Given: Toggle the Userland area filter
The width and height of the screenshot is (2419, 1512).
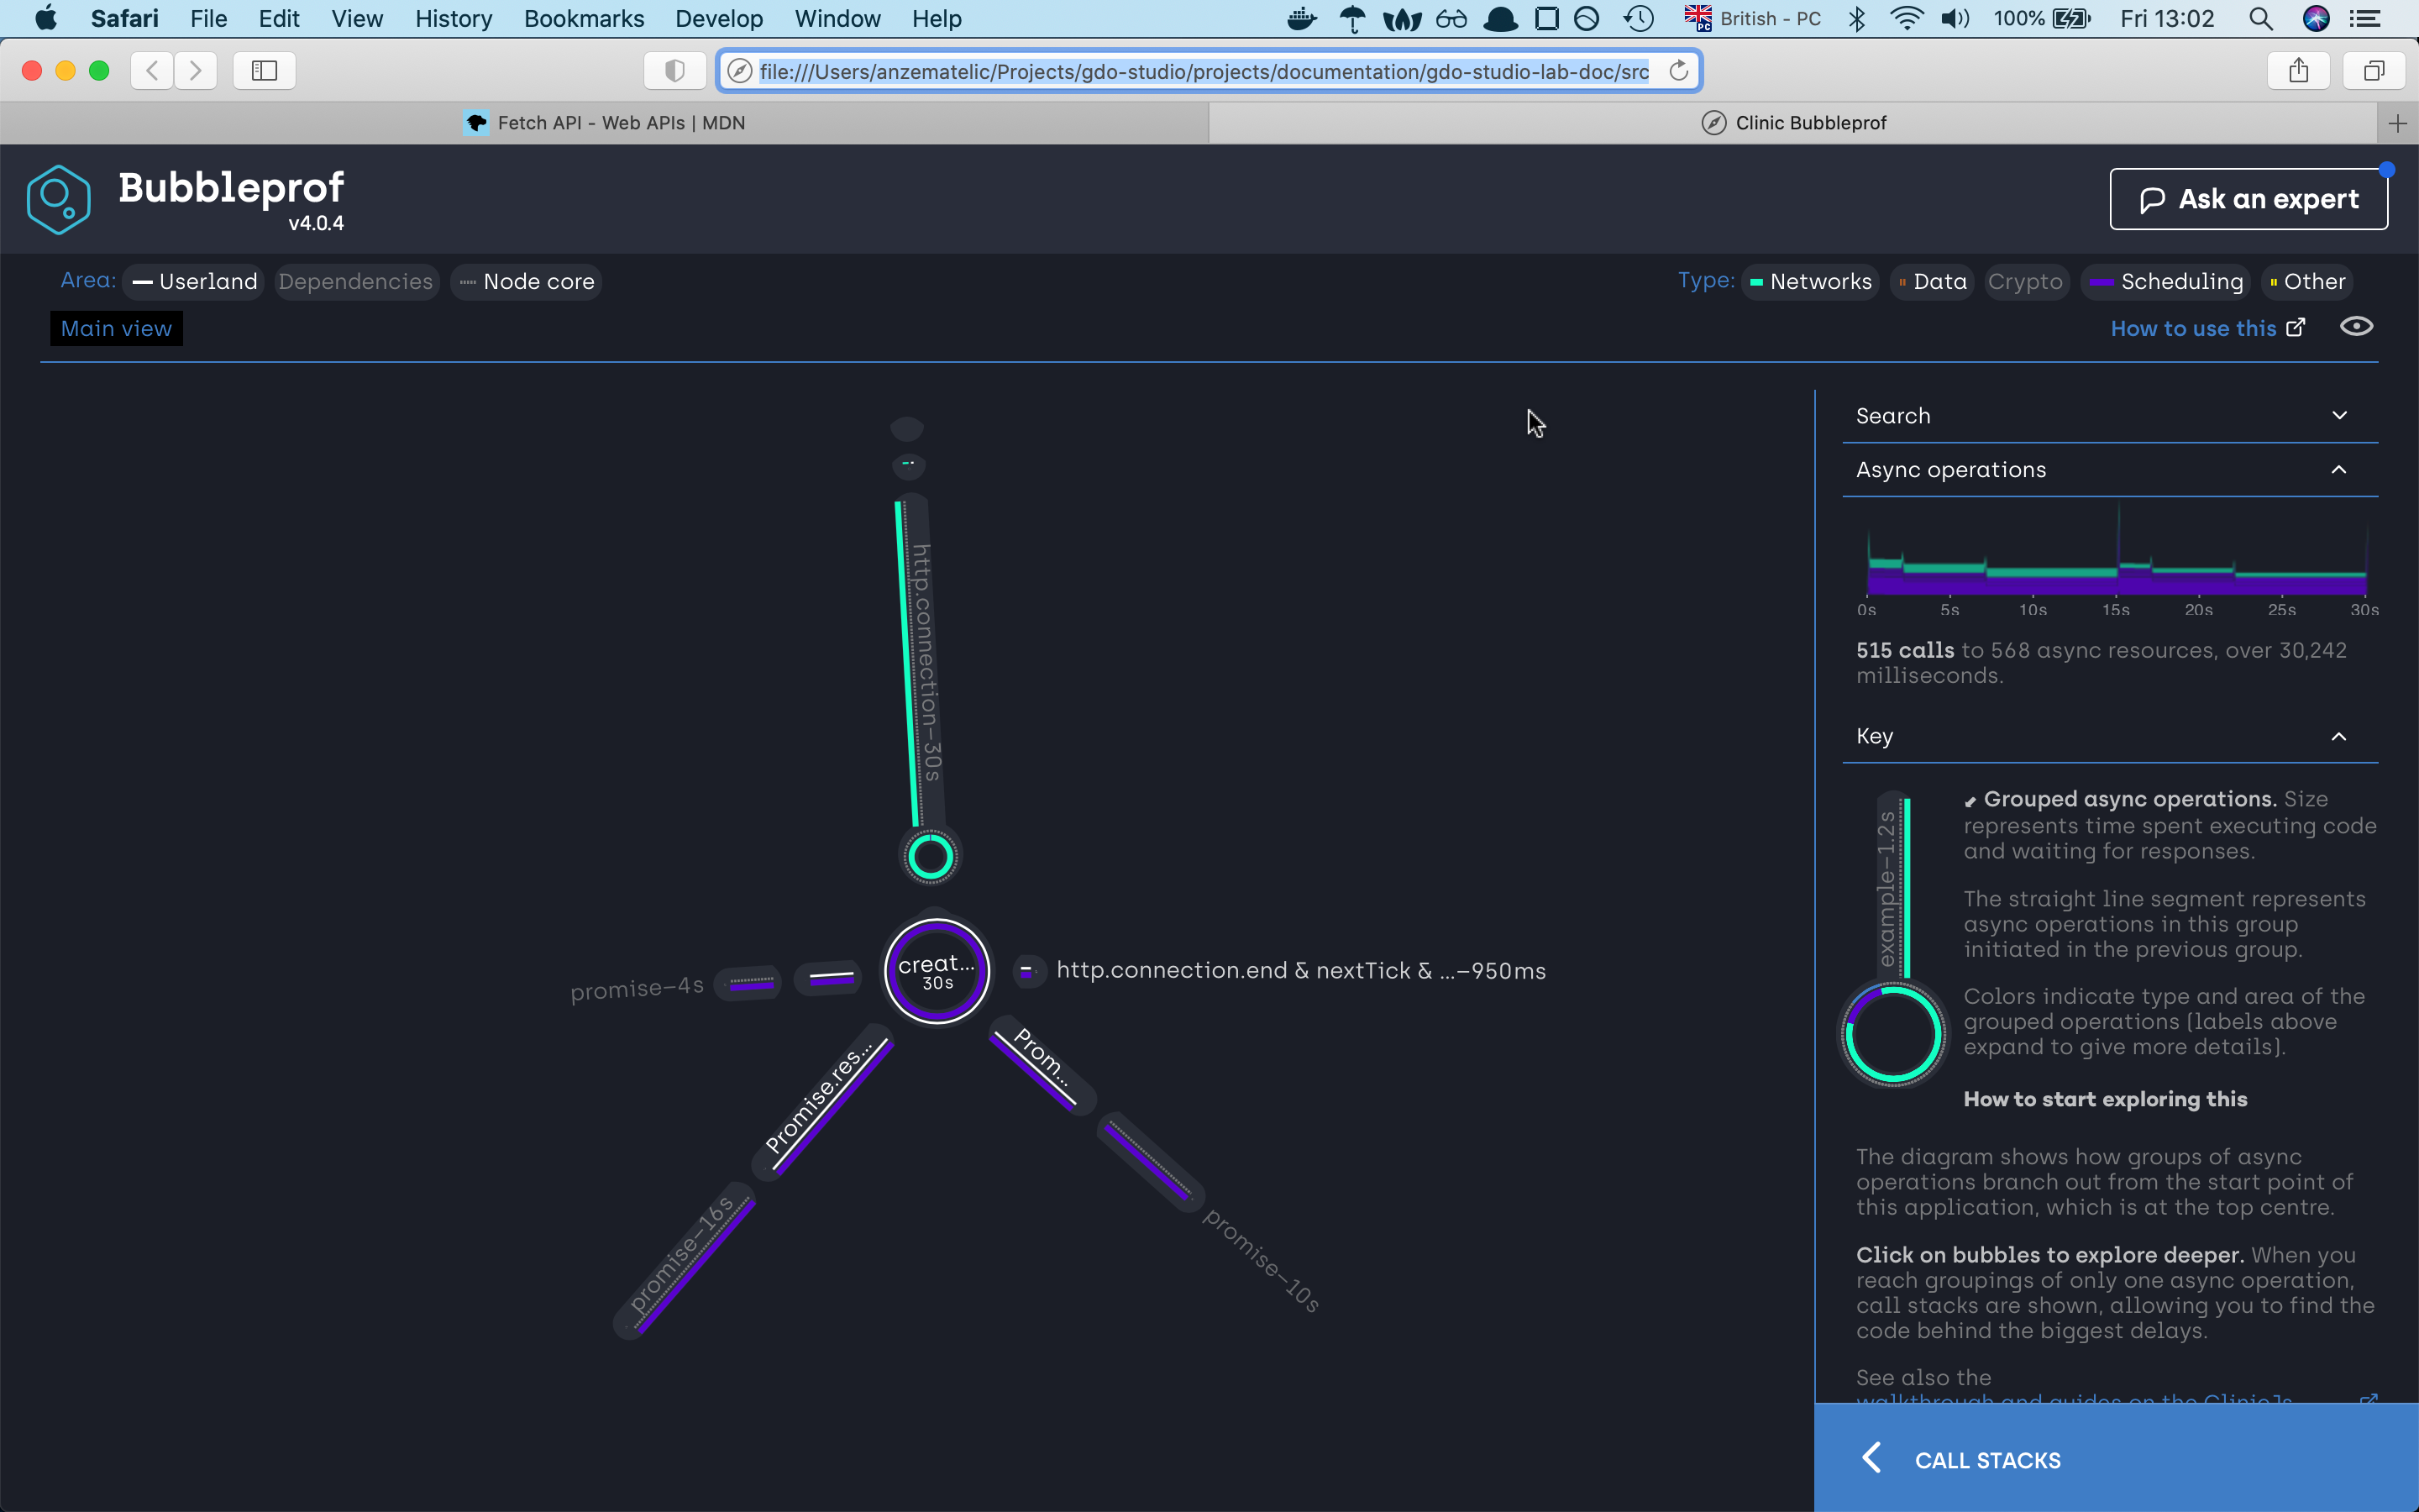Looking at the screenshot, I should pos(196,282).
